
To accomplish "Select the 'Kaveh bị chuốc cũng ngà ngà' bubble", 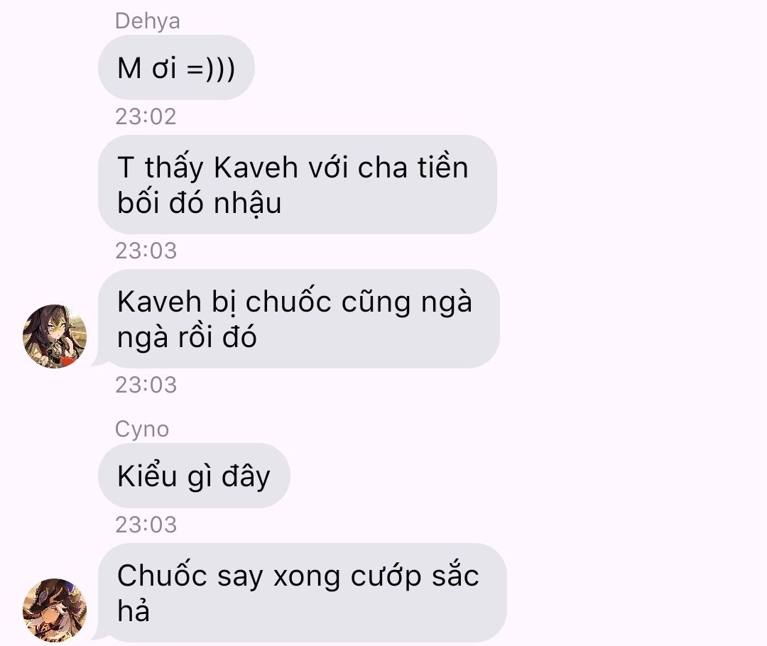I will click(x=298, y=319).
